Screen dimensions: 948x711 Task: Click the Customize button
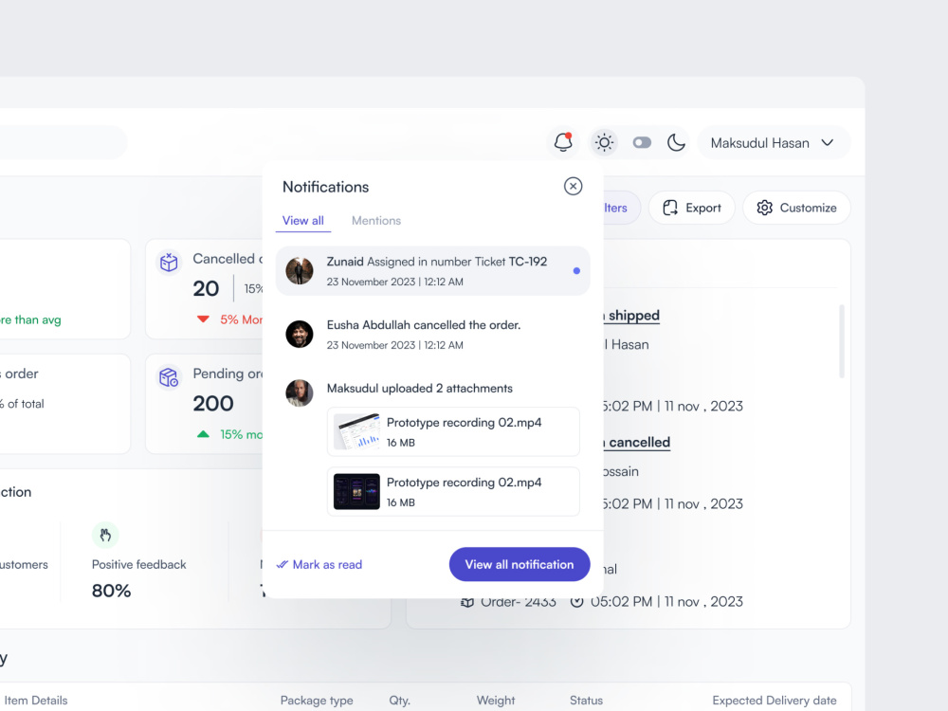pyautogui.click(x=796, y=208)
